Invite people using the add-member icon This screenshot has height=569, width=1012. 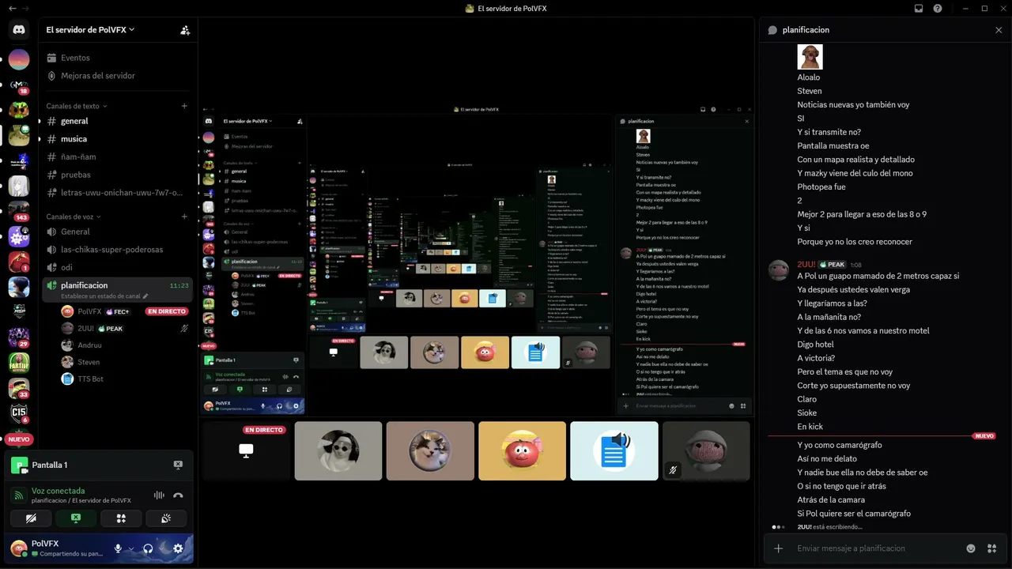click(185, 30)
